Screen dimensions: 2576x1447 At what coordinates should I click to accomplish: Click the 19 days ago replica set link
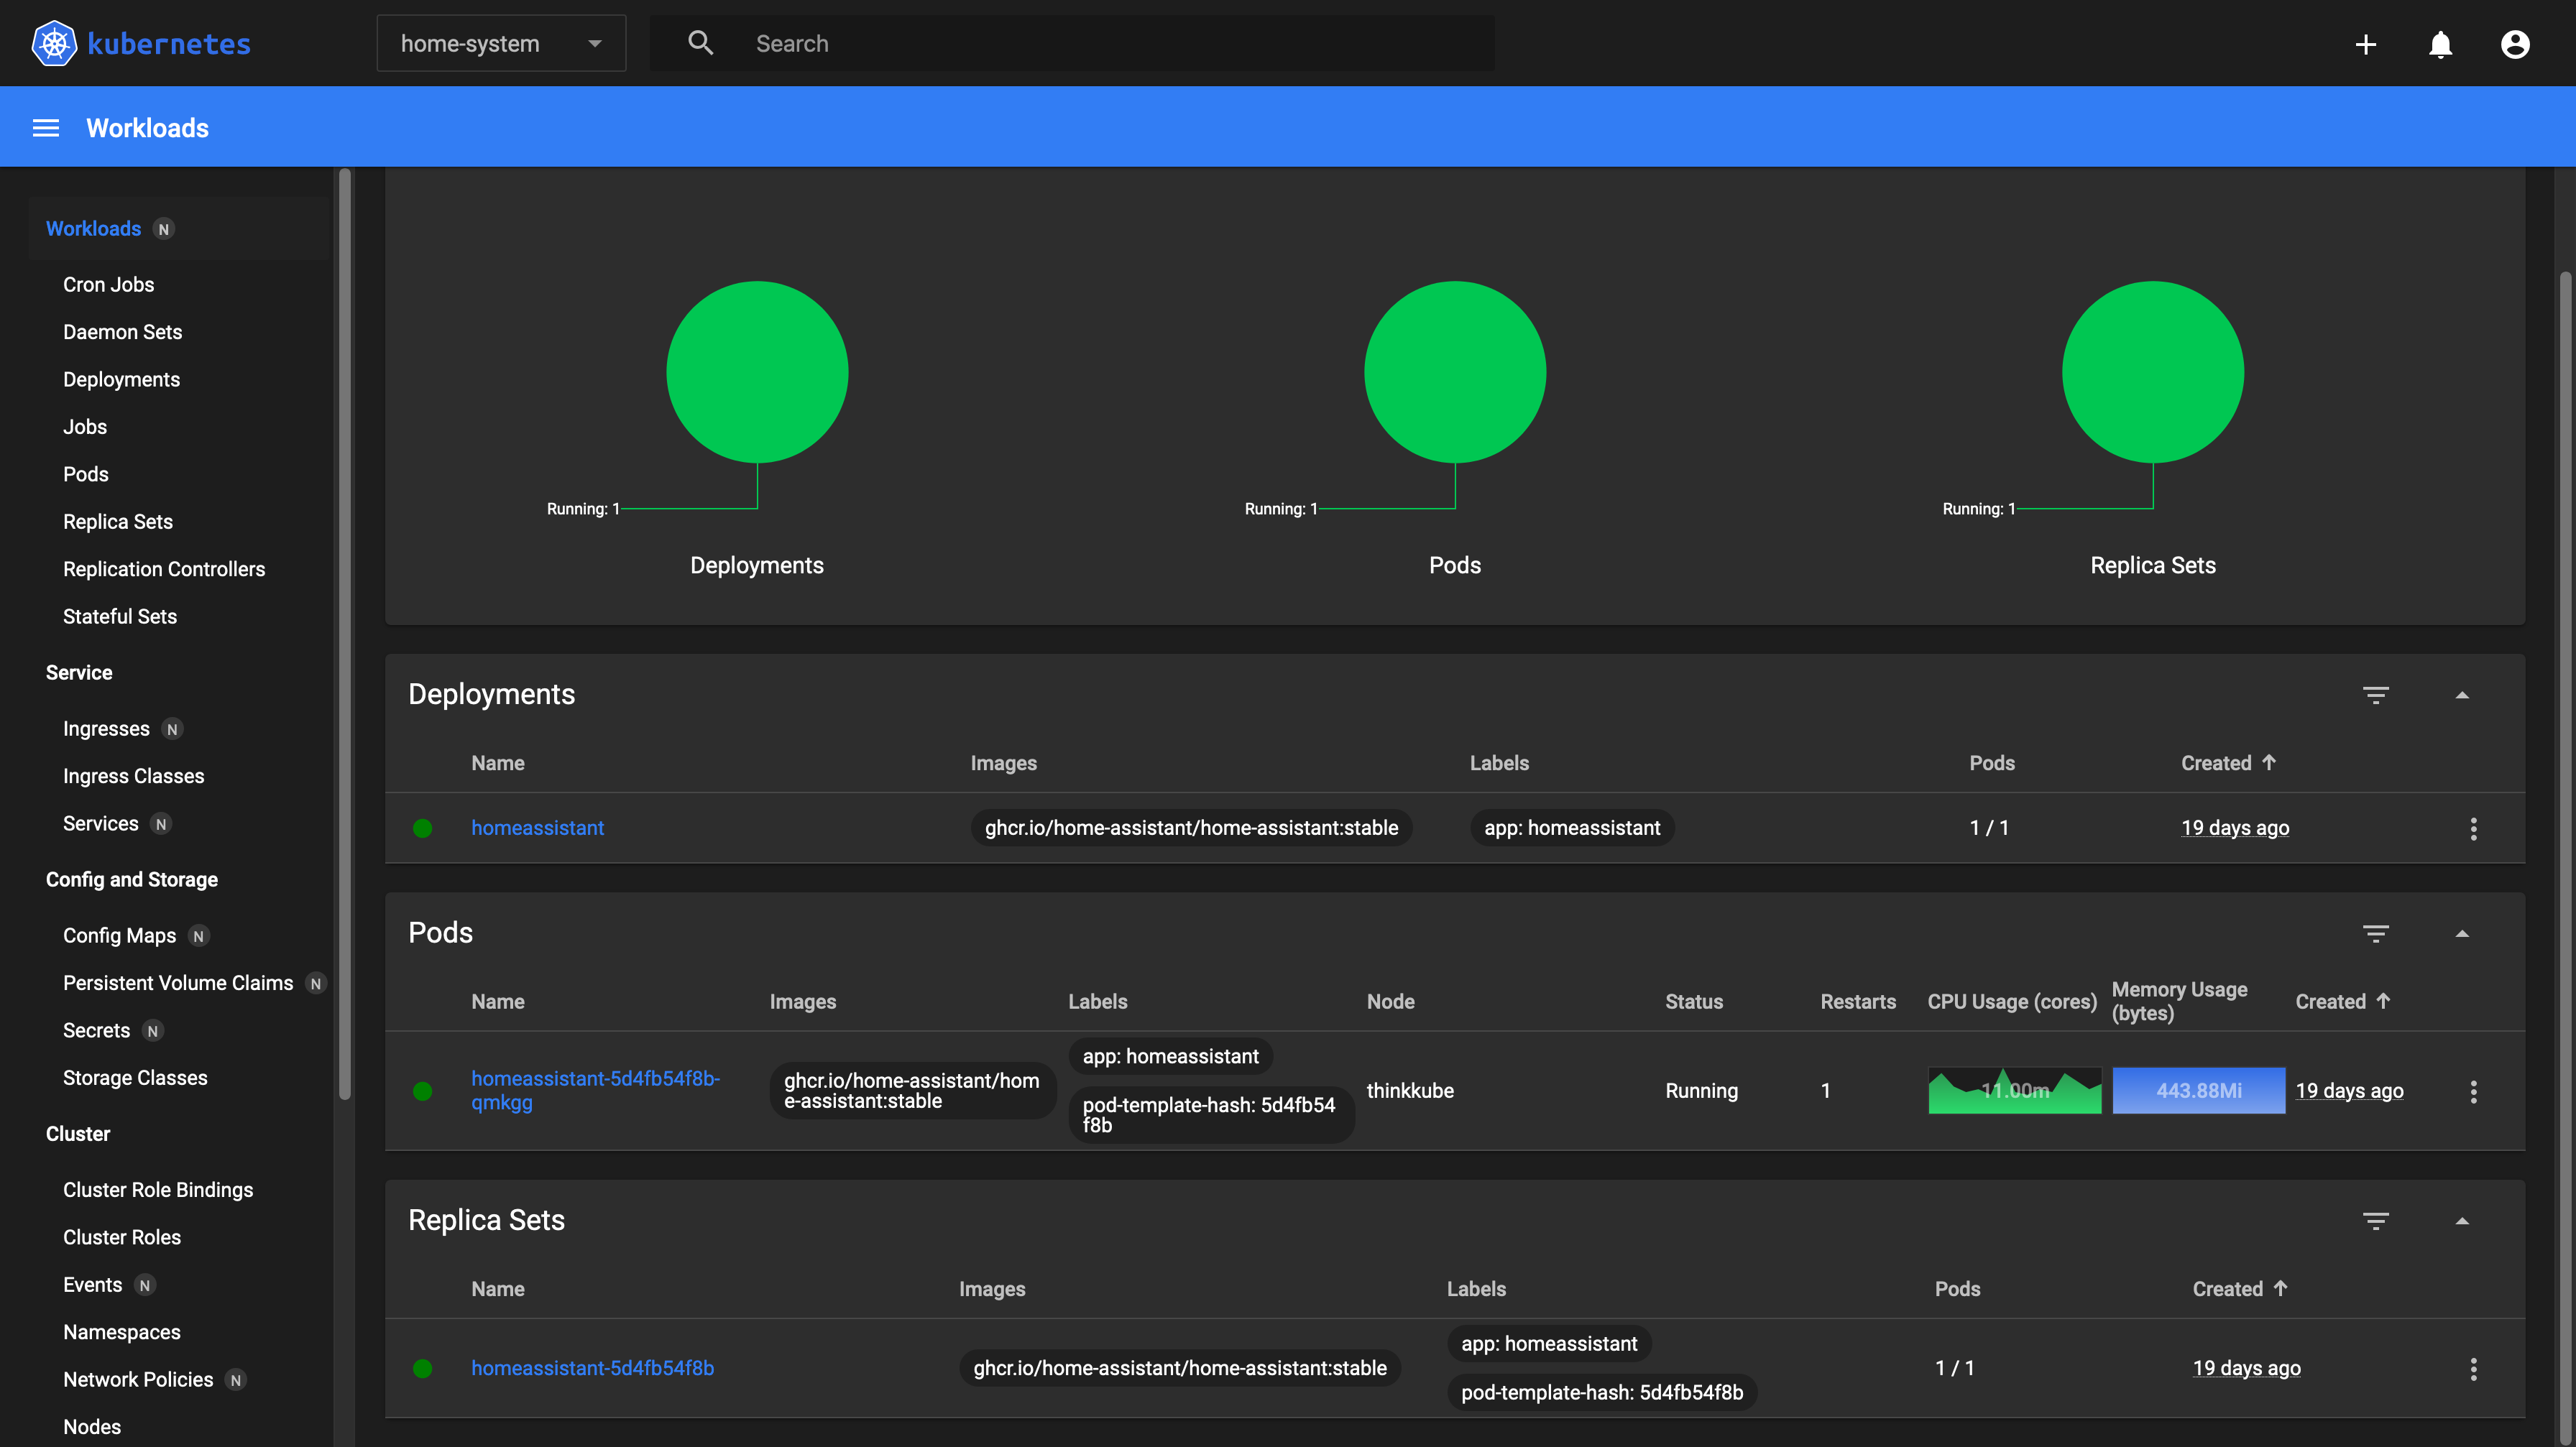click(2246, 1368)
